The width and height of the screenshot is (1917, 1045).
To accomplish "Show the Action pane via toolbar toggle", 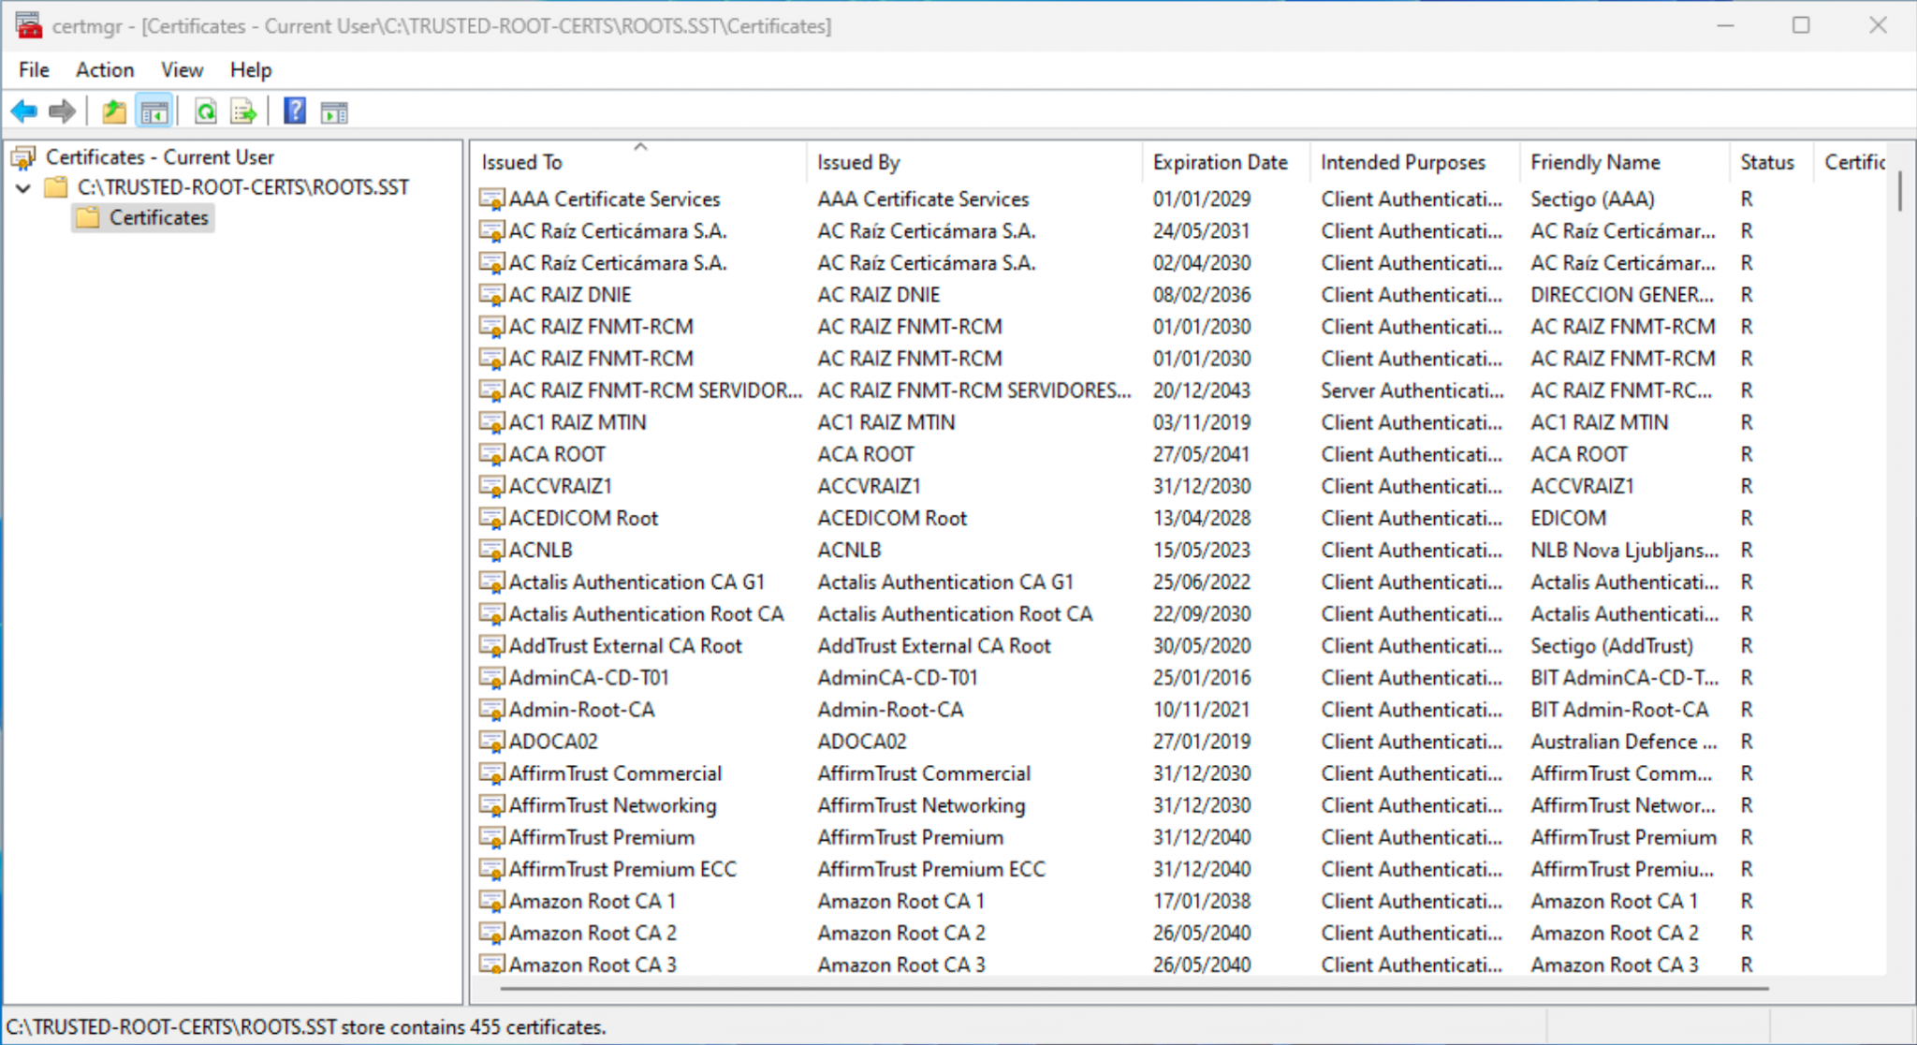I will point(334,110).
